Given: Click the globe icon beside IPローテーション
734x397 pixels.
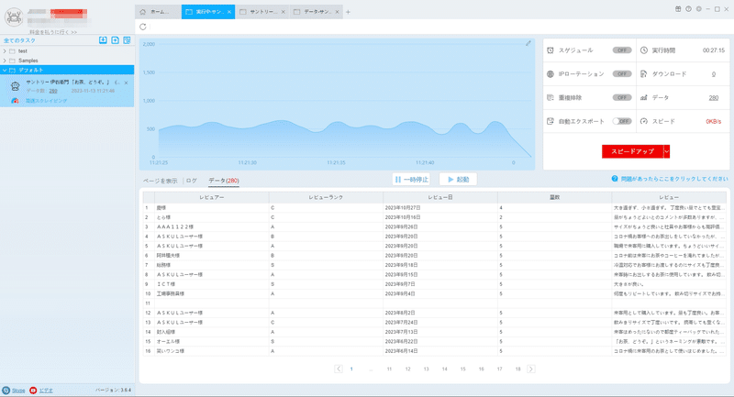Looking at the screenshot, I should (550, 74).
